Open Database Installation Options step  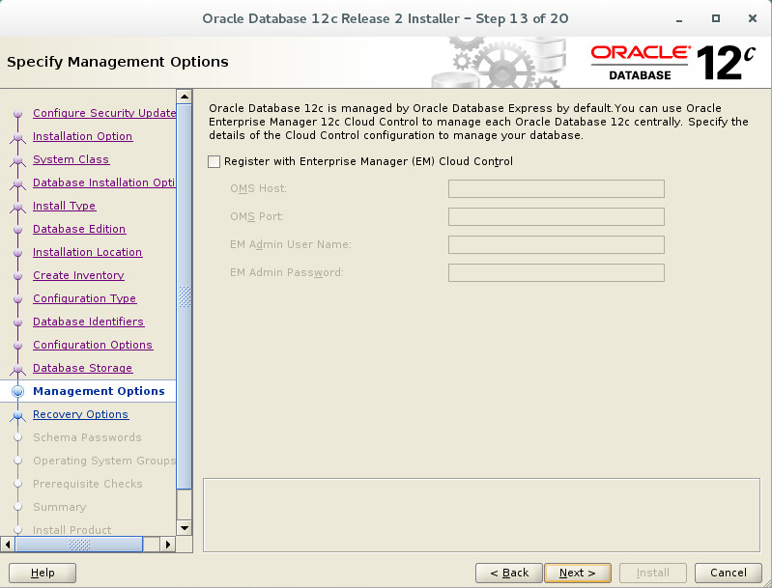[104, 182]
